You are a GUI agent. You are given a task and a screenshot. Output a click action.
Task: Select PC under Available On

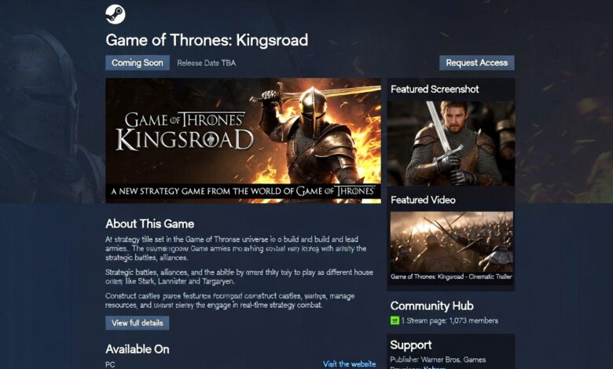pos(110,364)
